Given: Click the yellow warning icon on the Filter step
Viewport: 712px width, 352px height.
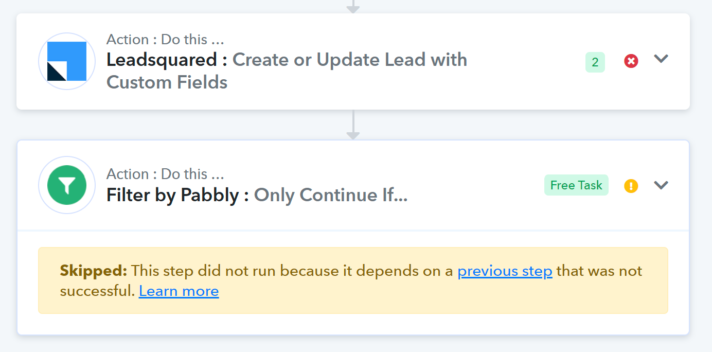Looking at the screenshot, I should pyautogui.click(x=631, y=186).
